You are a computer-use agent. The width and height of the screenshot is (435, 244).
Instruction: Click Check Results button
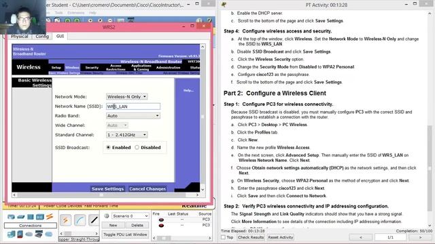pos(251,237)
